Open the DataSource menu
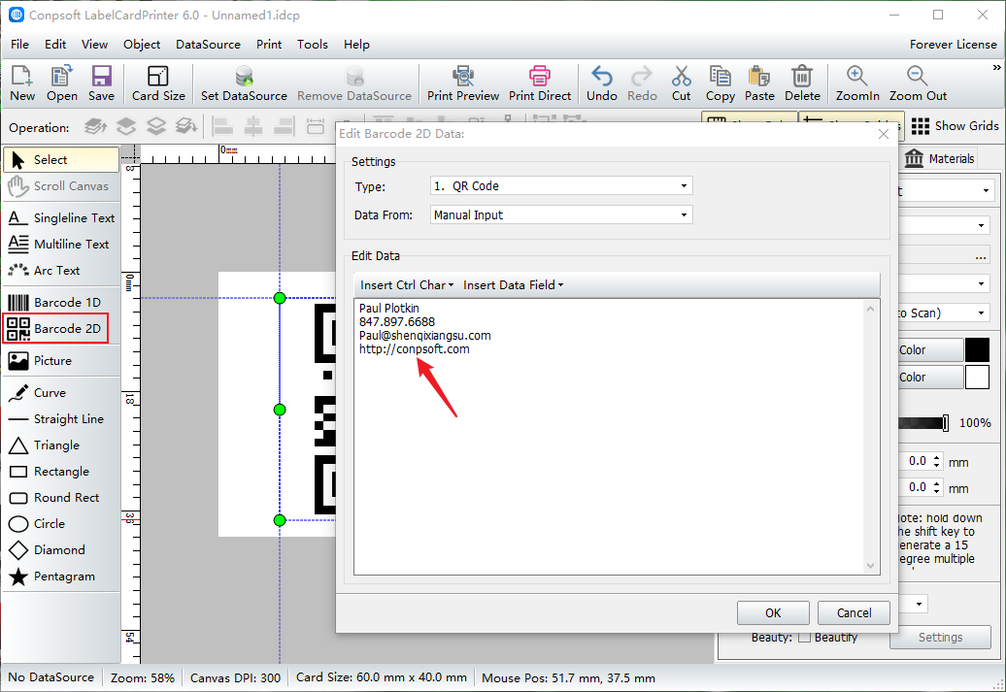 (208, 45)
